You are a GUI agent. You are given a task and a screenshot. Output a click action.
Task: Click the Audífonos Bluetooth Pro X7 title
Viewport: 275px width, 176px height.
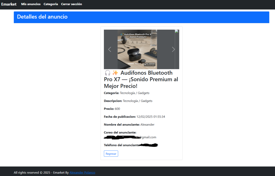[x=141, y=79]
